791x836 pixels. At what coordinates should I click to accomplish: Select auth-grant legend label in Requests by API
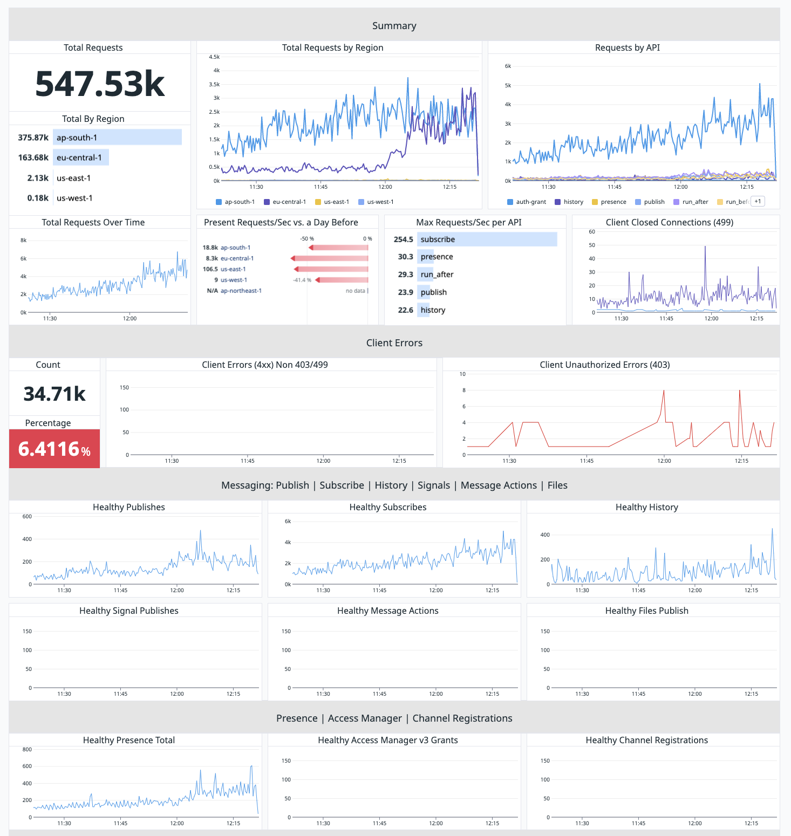click(x=531, y=202)
